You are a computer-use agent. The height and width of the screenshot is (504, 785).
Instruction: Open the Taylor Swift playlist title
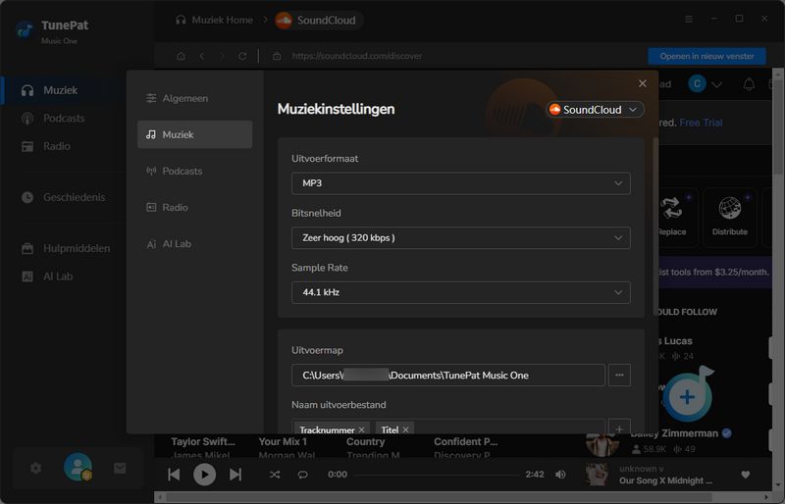click(x=203, y=441)
